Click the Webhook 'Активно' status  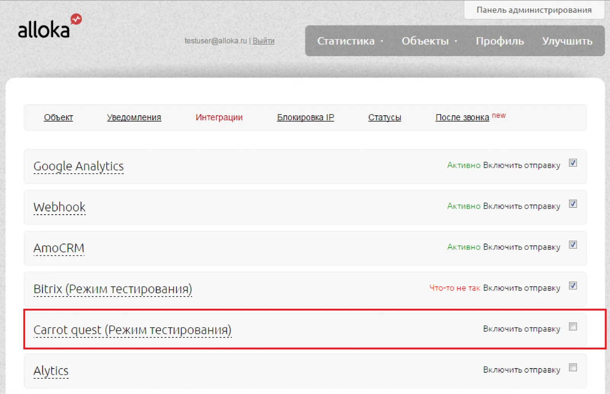tap(464, 206)
